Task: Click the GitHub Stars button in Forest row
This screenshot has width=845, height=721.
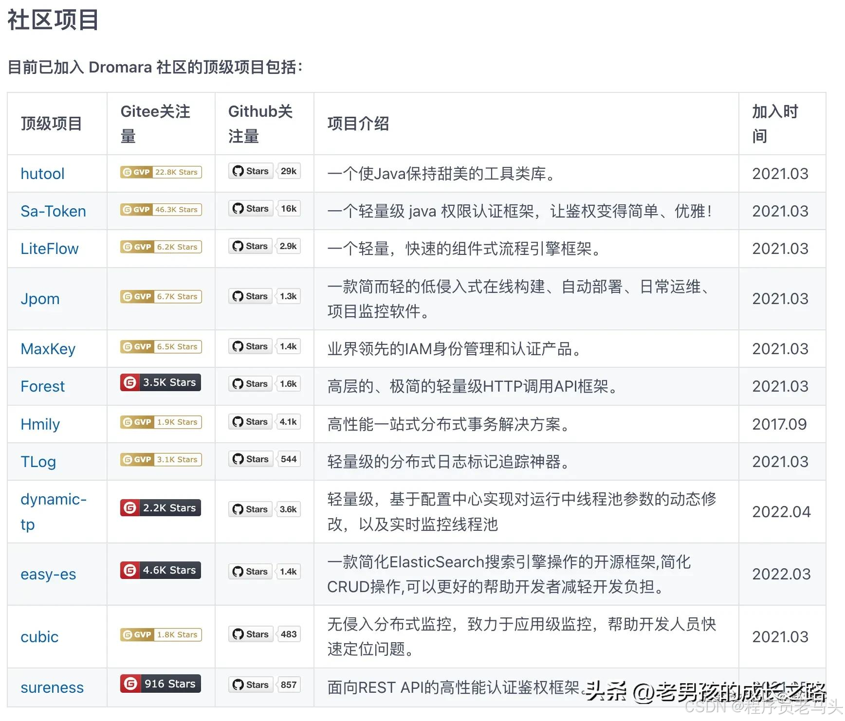Action: 251,384
